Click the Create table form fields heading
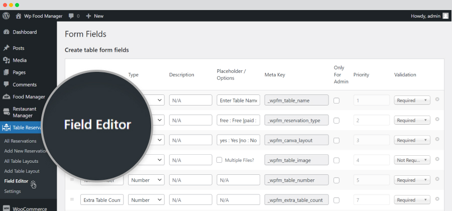The height and width of the screenshot is (211, 452). [97, 50]
